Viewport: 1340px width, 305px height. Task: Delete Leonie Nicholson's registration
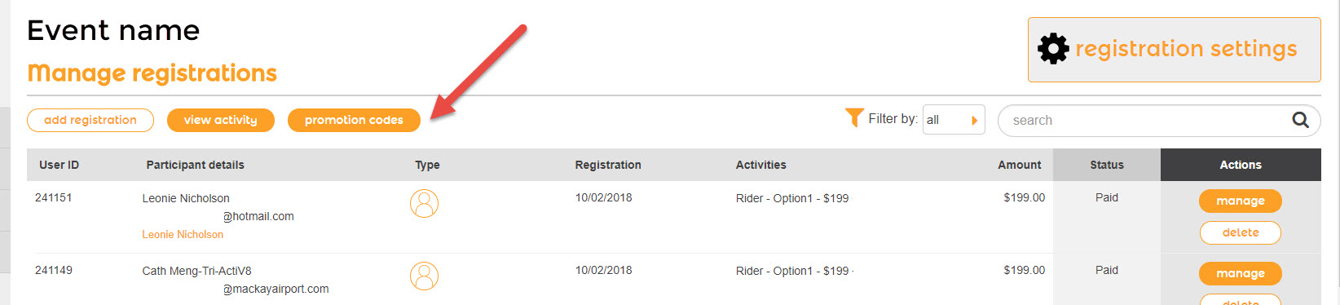coord(1240,232)
